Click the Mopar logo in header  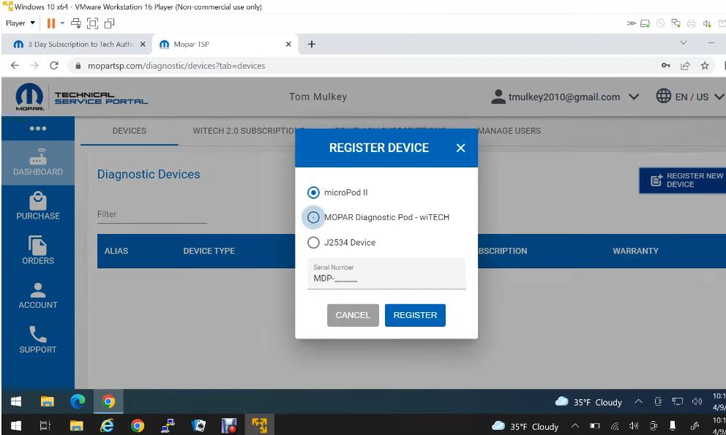click(29, 97)
